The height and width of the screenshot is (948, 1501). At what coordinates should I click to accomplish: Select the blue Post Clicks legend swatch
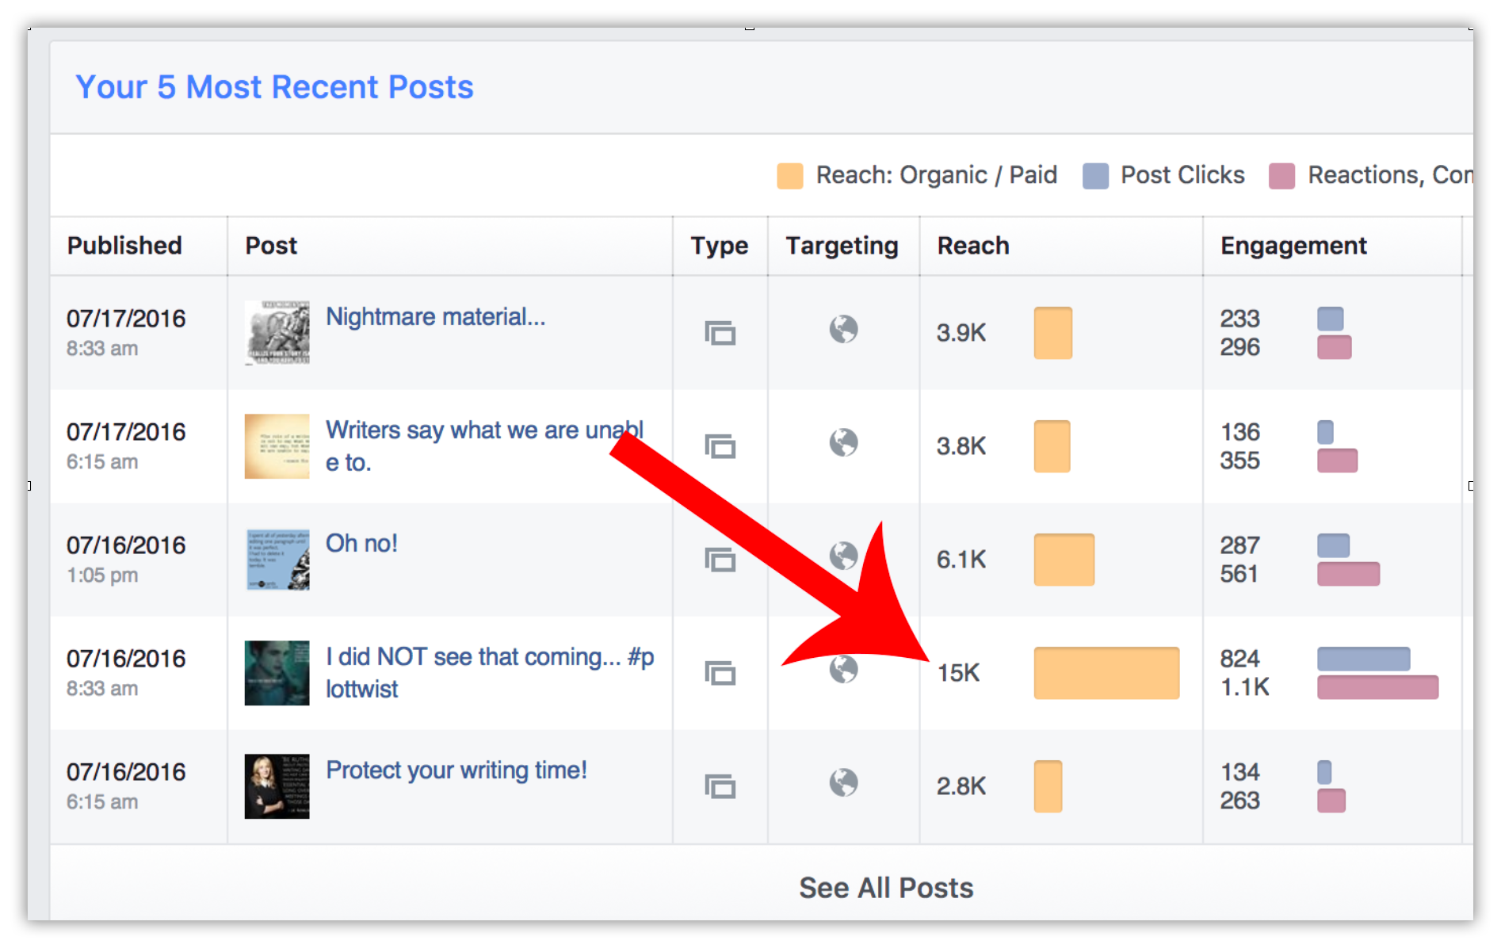pos(1095,176)
